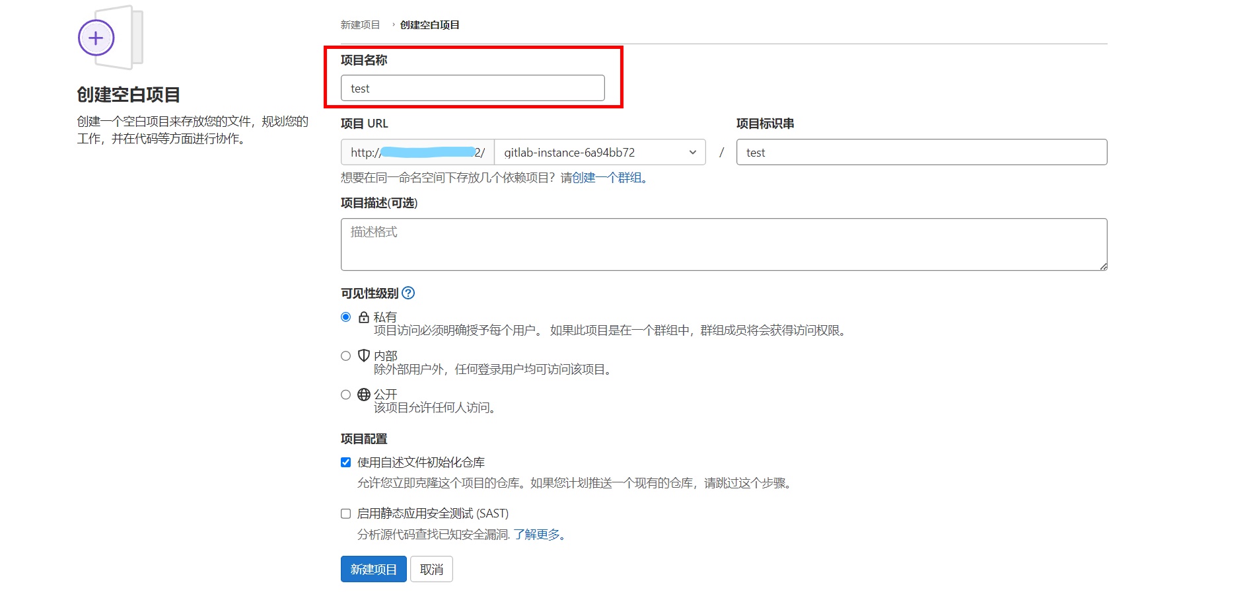Select the 内部 visibility radio button
Viewport: 1247px width, 608px height.
[x=345, y=356]
